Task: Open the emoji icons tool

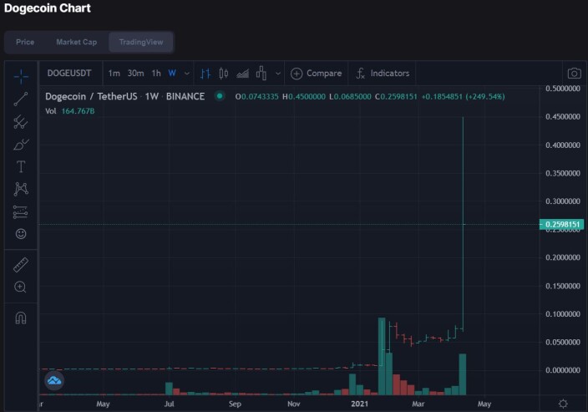Action: (21, 234)
